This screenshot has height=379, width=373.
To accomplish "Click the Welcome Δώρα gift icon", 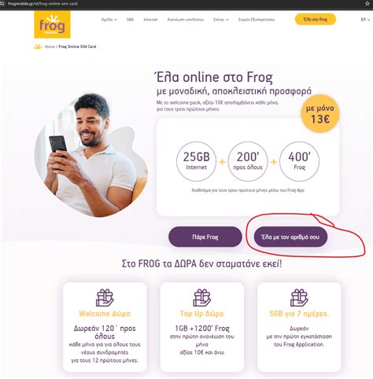I will (x=105, y=298).
